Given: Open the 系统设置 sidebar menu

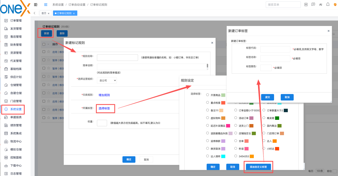Looking at the screenshot, I should click(x=13, y=109).
